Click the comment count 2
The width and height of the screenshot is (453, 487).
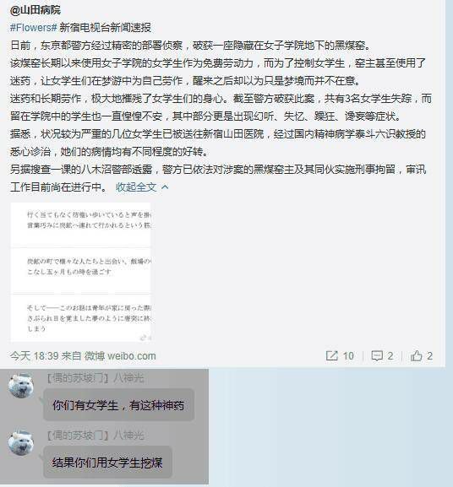(x=390, y=356)
